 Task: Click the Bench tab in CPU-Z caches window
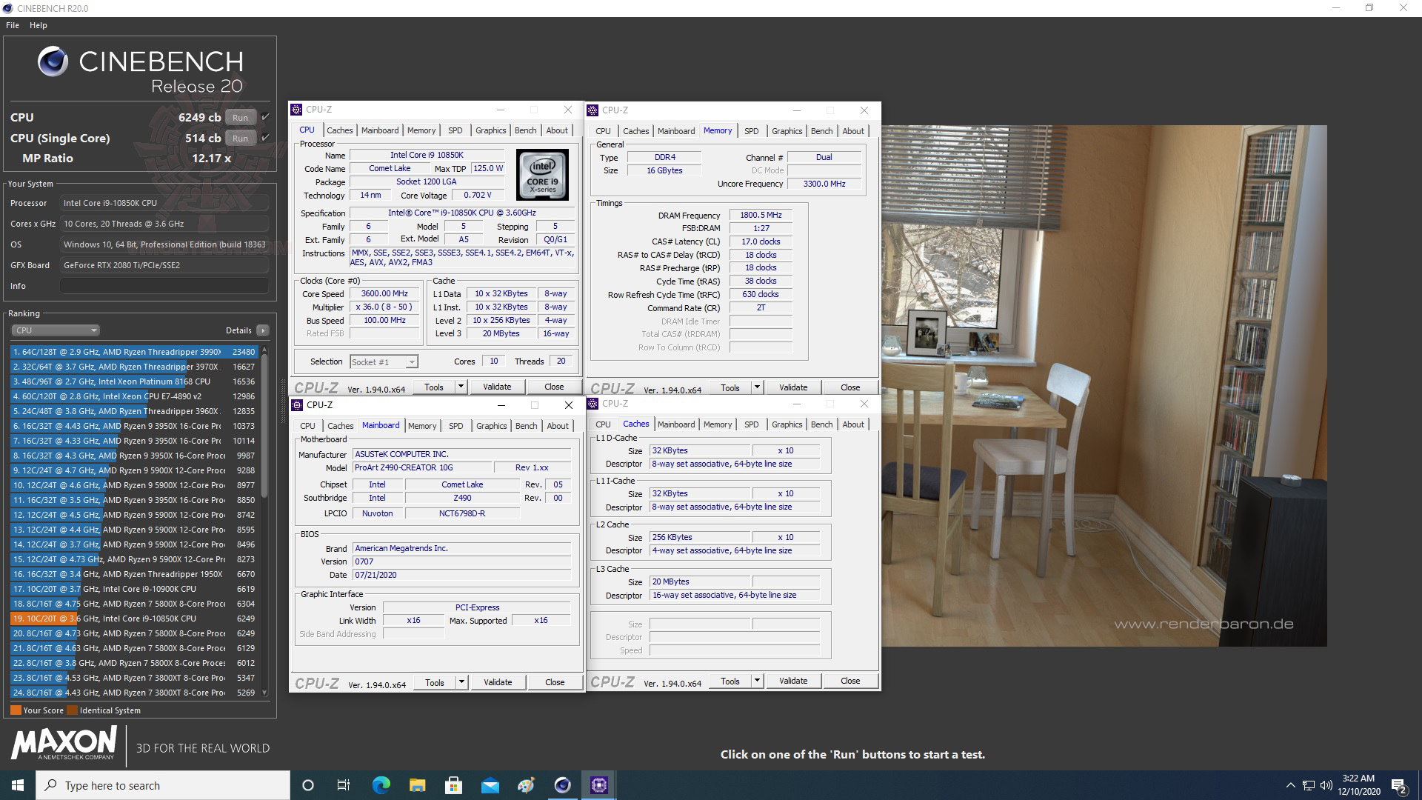coord(822,424)
